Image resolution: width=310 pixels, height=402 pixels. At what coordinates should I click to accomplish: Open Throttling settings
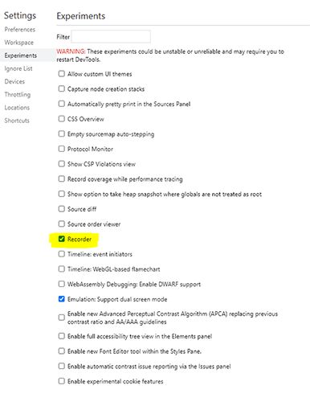coord(18,94)
